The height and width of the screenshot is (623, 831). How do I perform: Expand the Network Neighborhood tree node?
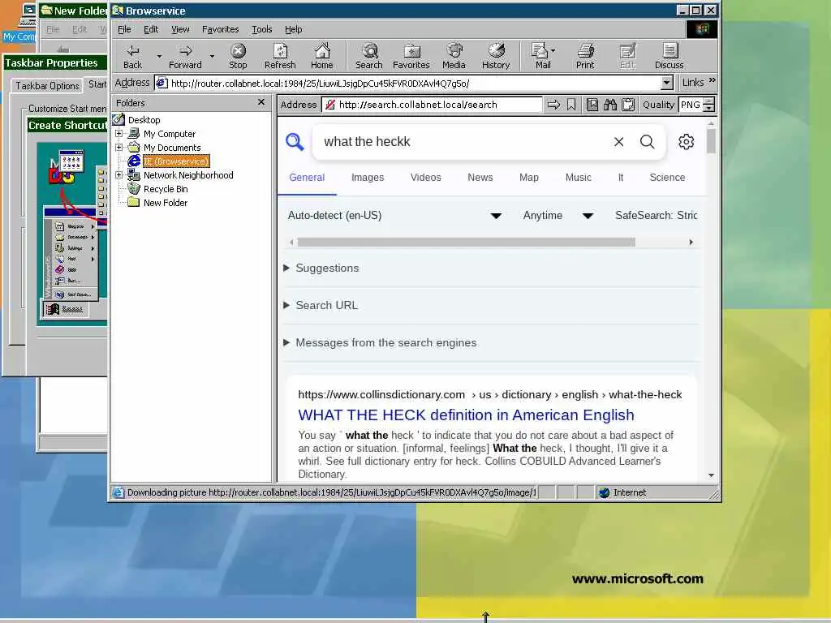tap(119, 175)
